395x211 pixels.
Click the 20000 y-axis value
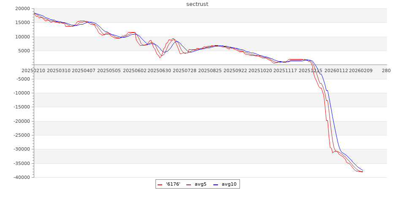tap(22, 9)
